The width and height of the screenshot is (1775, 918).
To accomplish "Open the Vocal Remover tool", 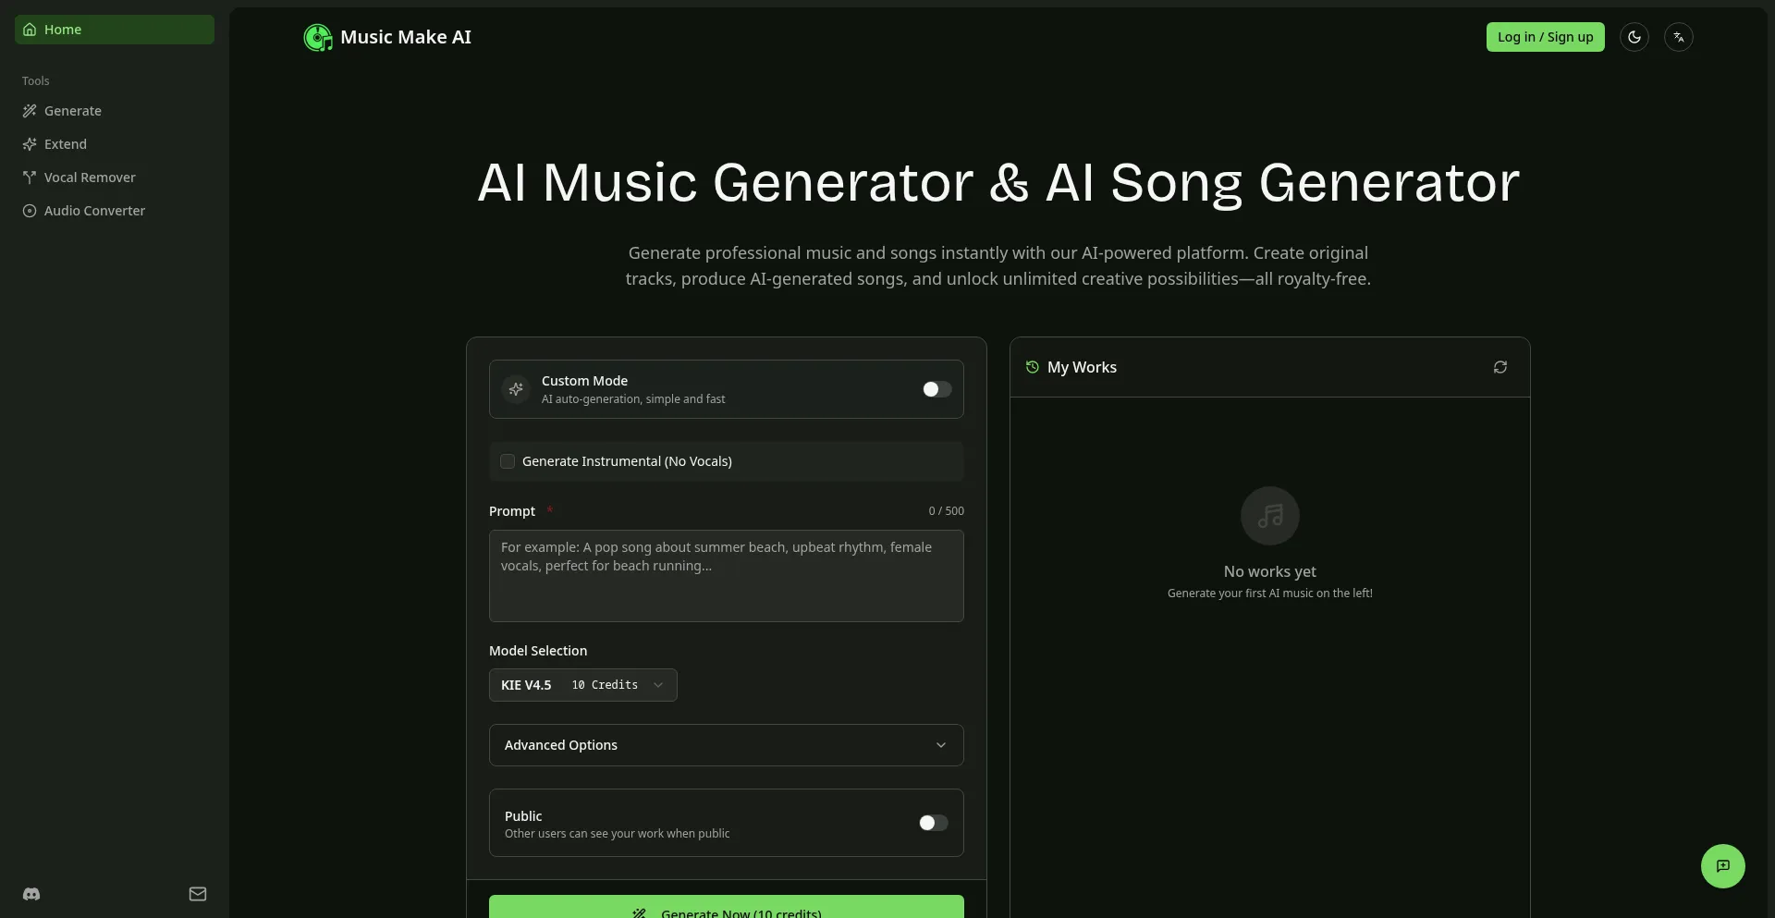I will (x=89, y=177).
